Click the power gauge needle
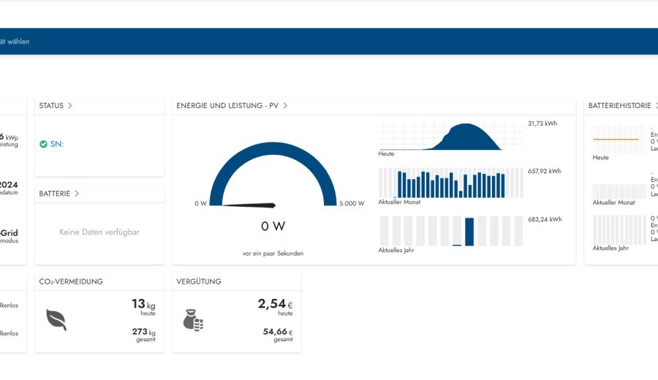 pyautogui.click(x=249, y=205)
